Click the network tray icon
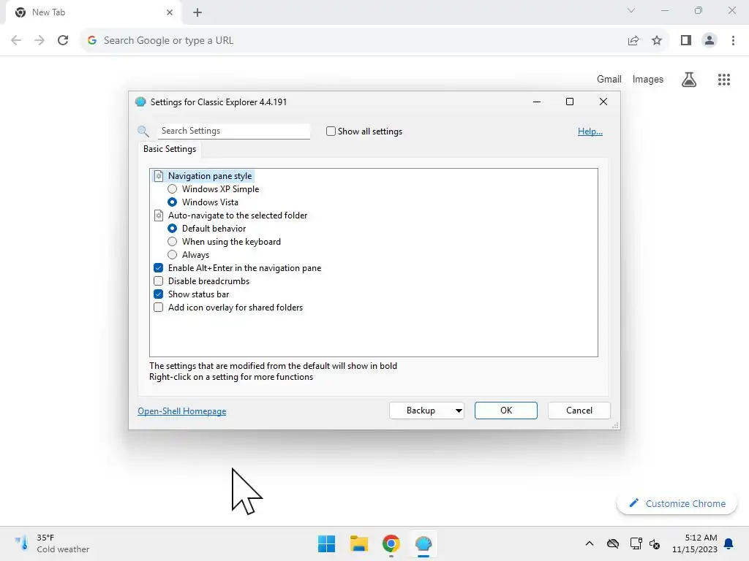The height and width of the screenshot is (561, 749). pos(636,543)
